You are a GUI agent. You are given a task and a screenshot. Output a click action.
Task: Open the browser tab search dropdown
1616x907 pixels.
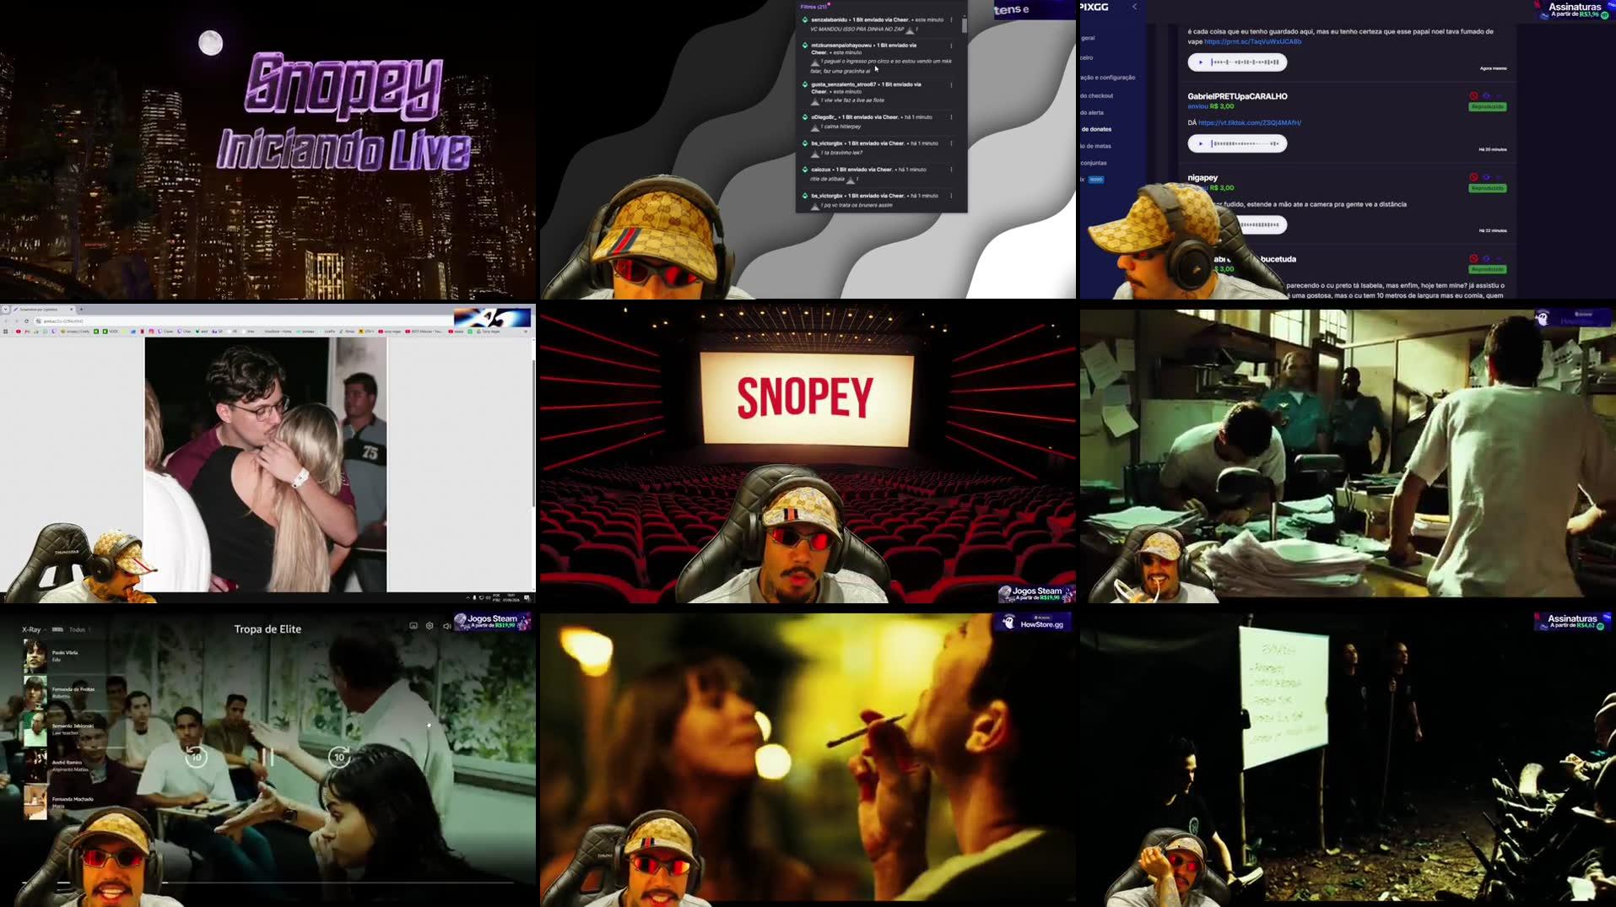(5, 309)
